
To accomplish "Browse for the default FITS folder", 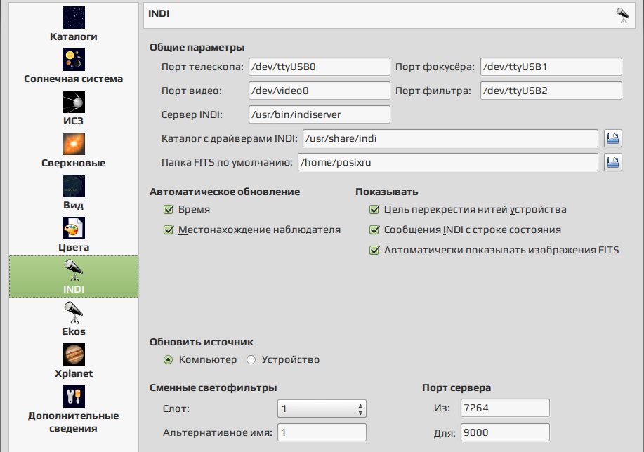I will pyautogui.click(x=613, y=162).
